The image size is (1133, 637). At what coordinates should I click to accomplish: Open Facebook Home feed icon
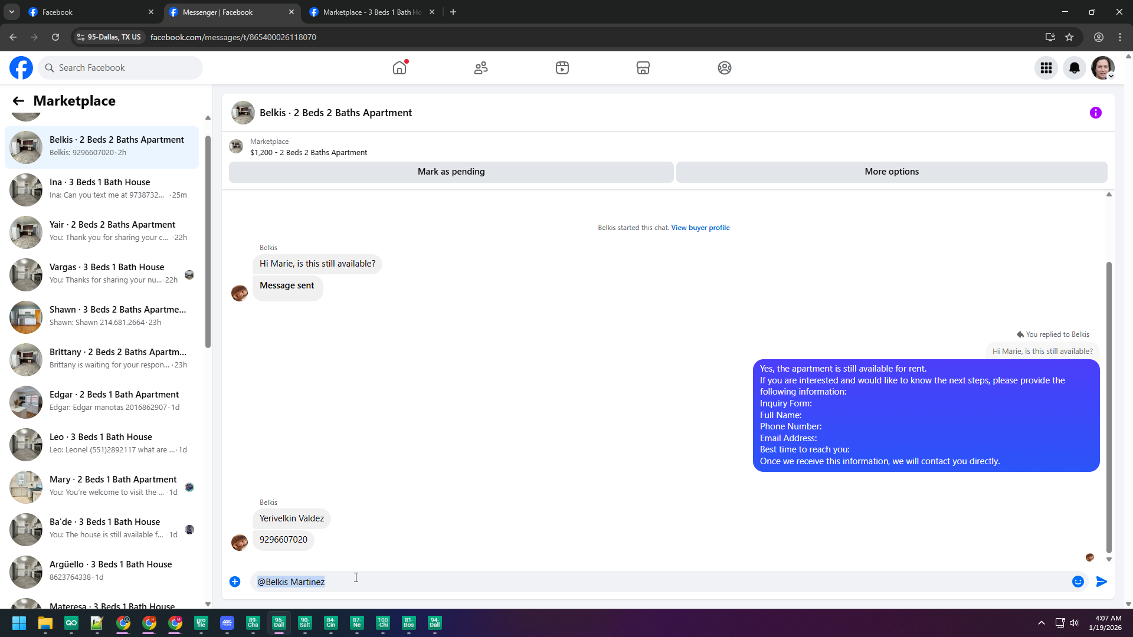pos(400,68)
